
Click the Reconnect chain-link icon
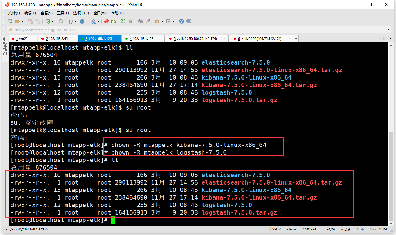click(38, 21)
